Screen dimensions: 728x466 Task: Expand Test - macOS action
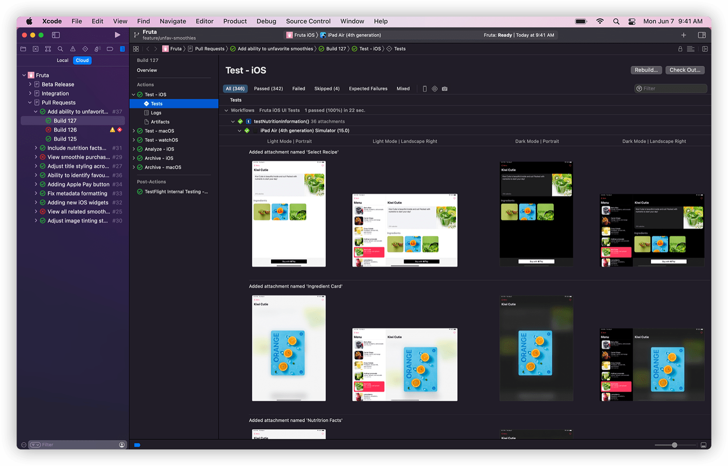(134, 131)
